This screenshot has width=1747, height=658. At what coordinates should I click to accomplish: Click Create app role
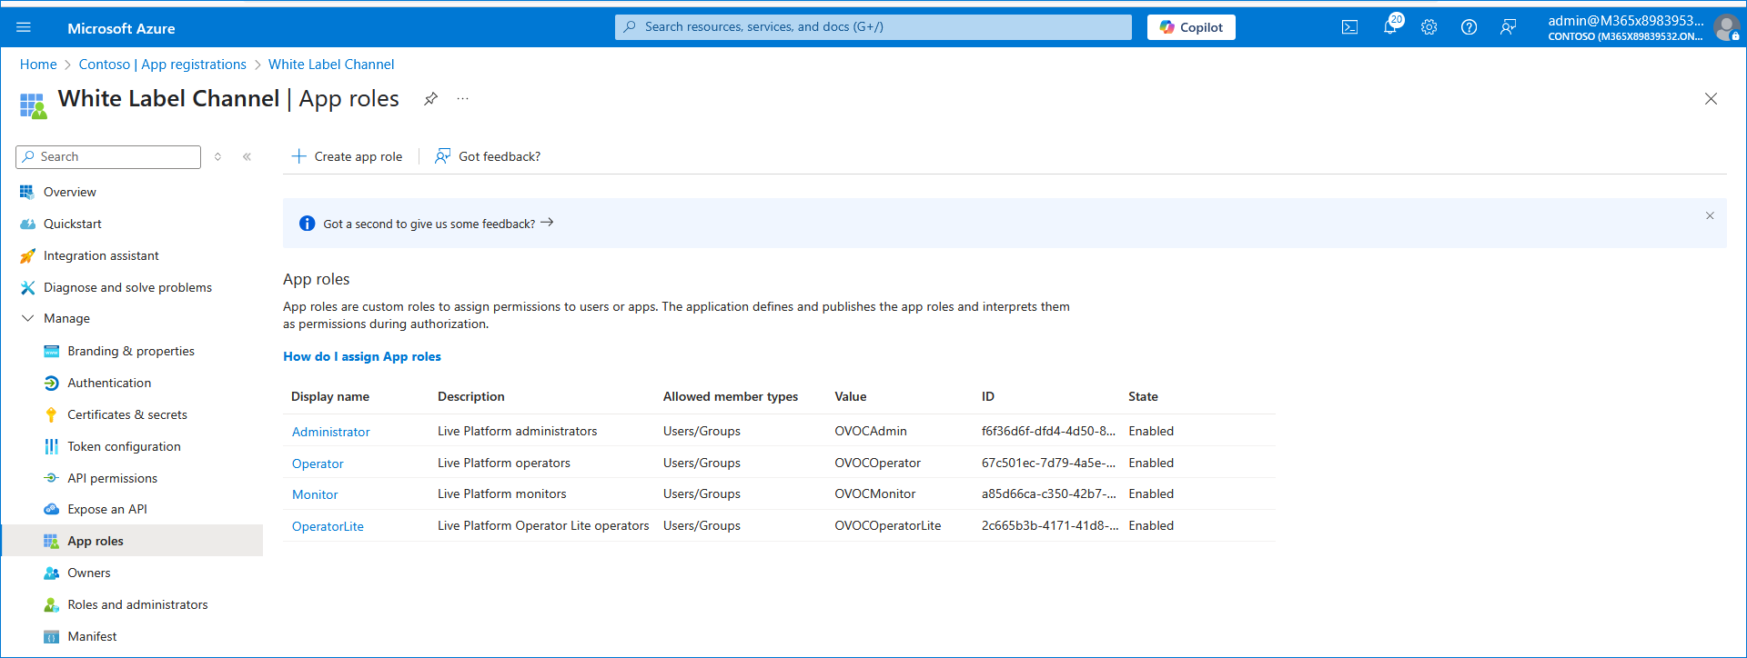tap(347, 157)
